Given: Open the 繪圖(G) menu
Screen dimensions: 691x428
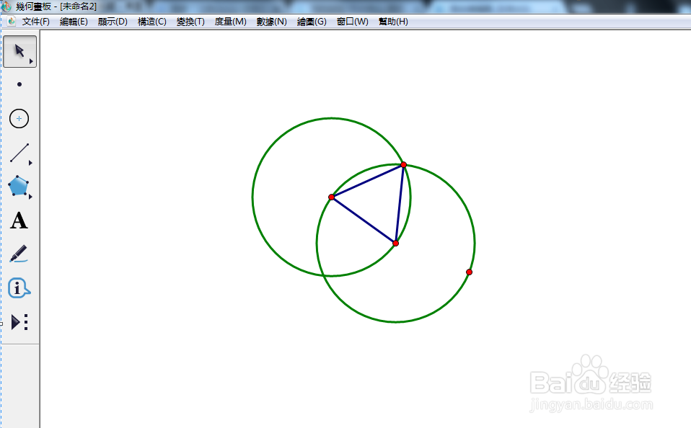Looking at the screenshot, I should pos(312,22).
